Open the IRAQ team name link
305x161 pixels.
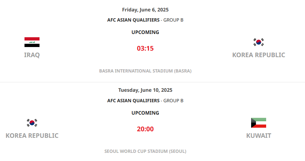pyautogui.click(x=32, y=55)
